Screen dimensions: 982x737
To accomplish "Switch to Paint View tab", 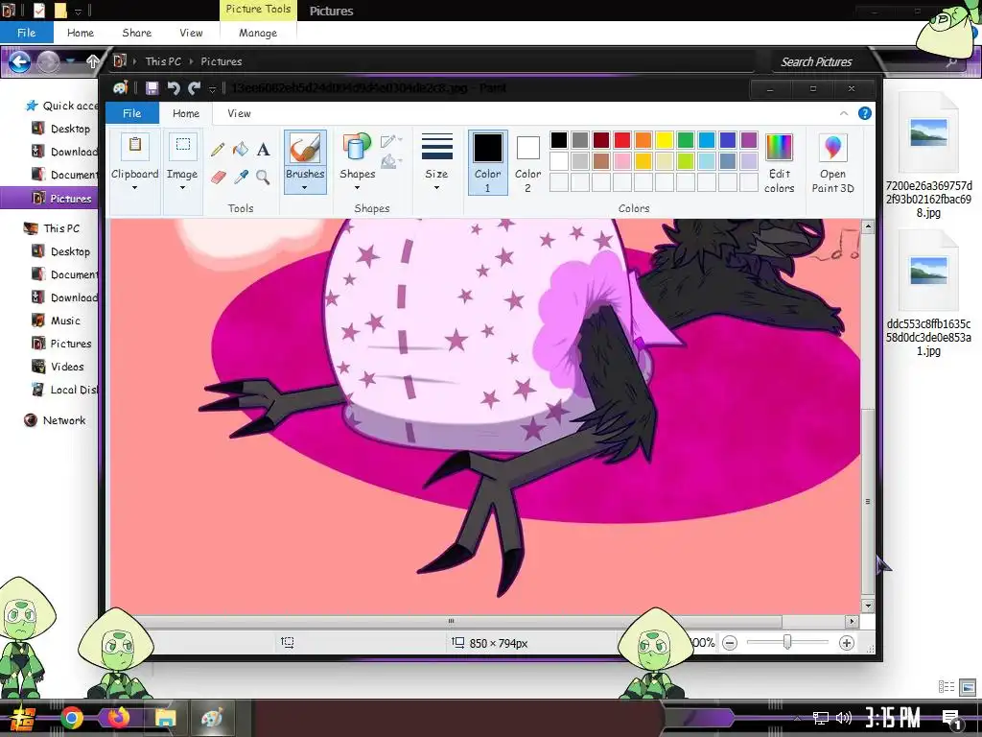I will [x=239, y=113].
